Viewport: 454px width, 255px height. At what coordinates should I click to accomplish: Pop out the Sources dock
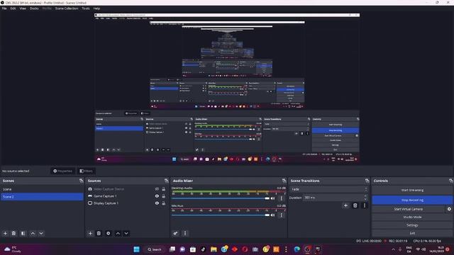(x=167, y=181)
